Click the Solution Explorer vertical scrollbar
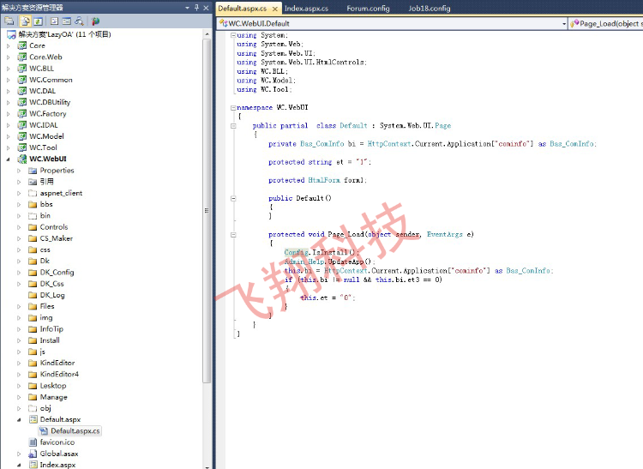Viewport: 643px width, 469px height. point(207,210)
